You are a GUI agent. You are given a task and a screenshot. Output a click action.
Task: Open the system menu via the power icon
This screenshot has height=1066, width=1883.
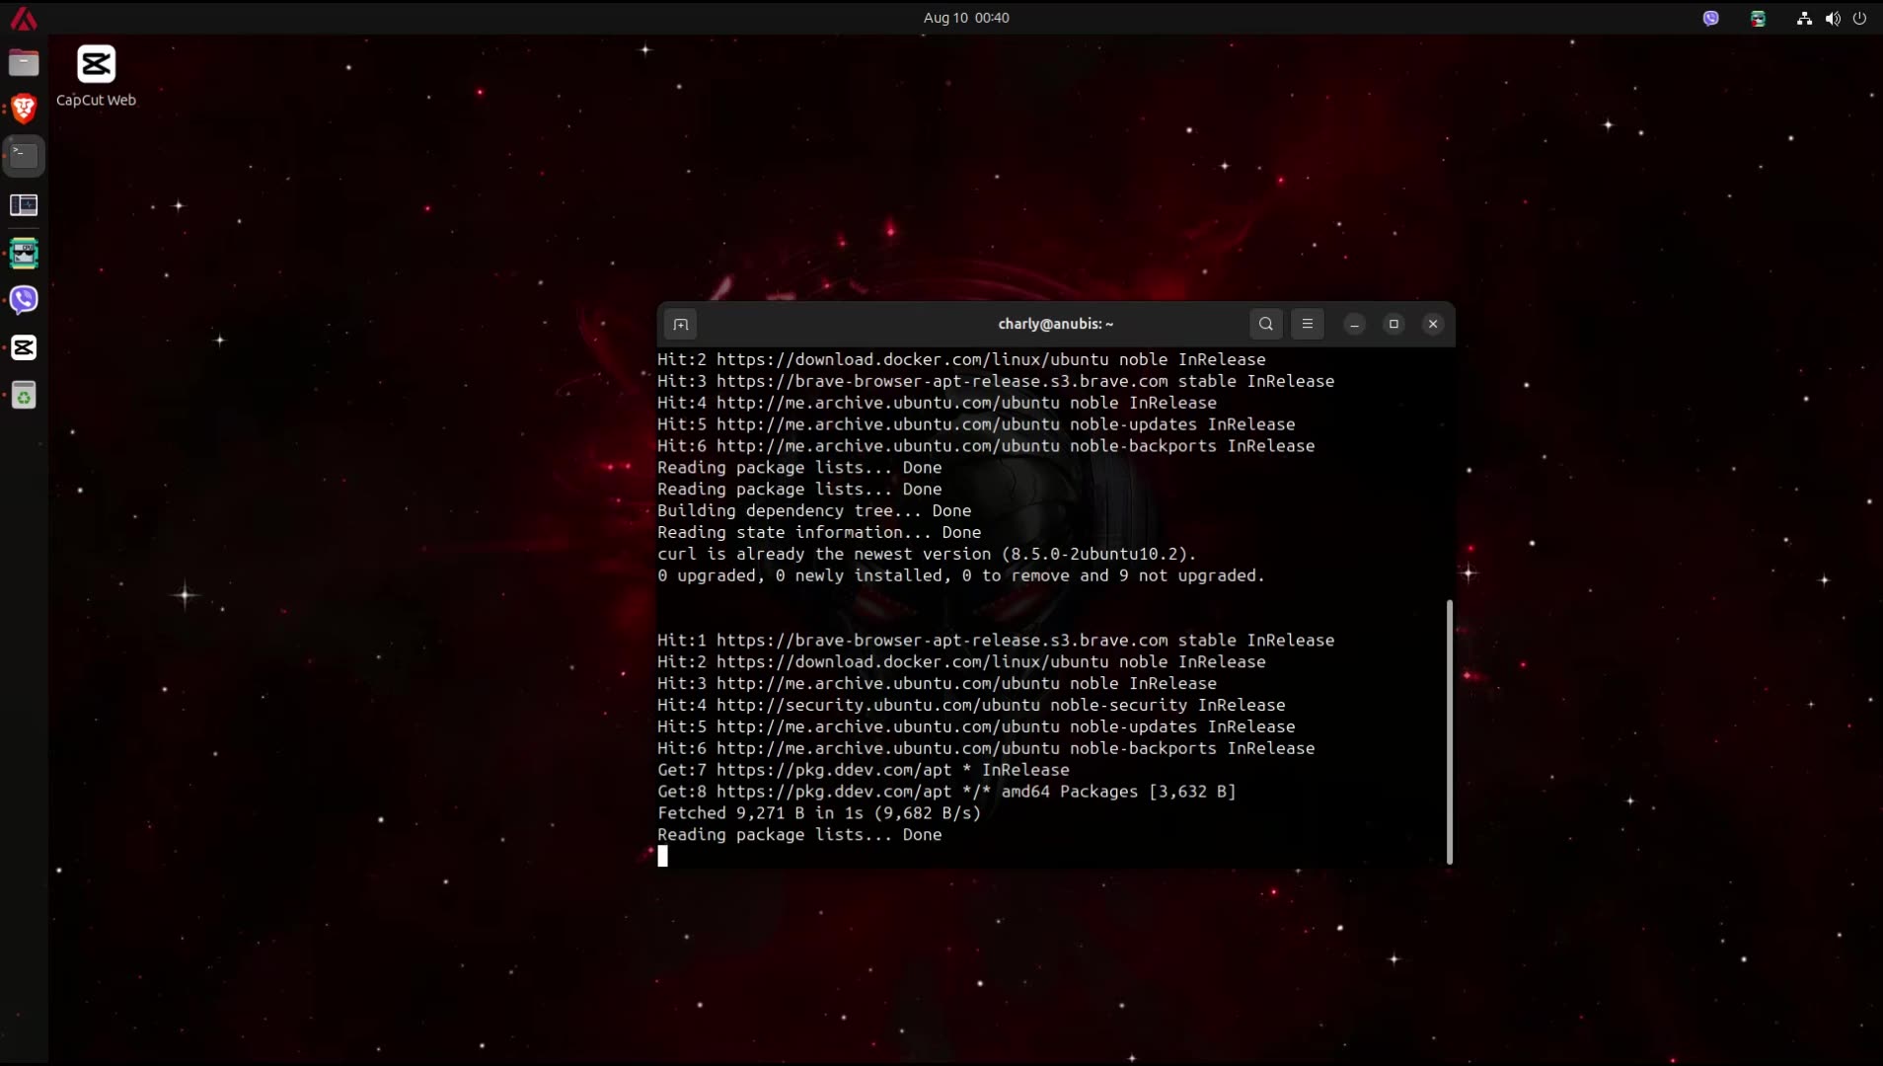(1861, 18)
